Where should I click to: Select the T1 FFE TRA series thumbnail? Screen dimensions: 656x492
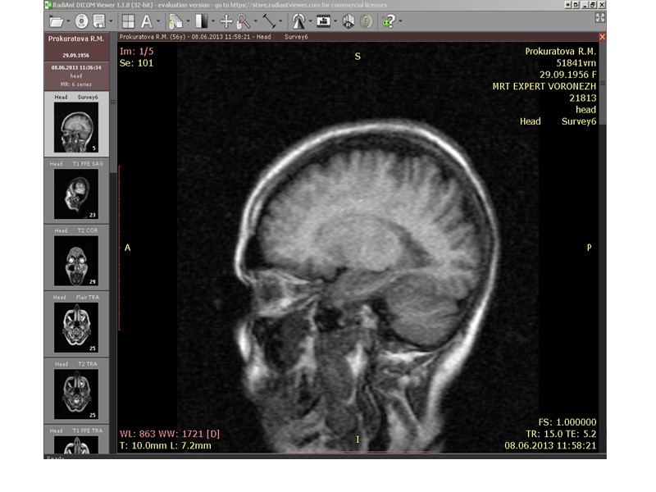(76, 440)
